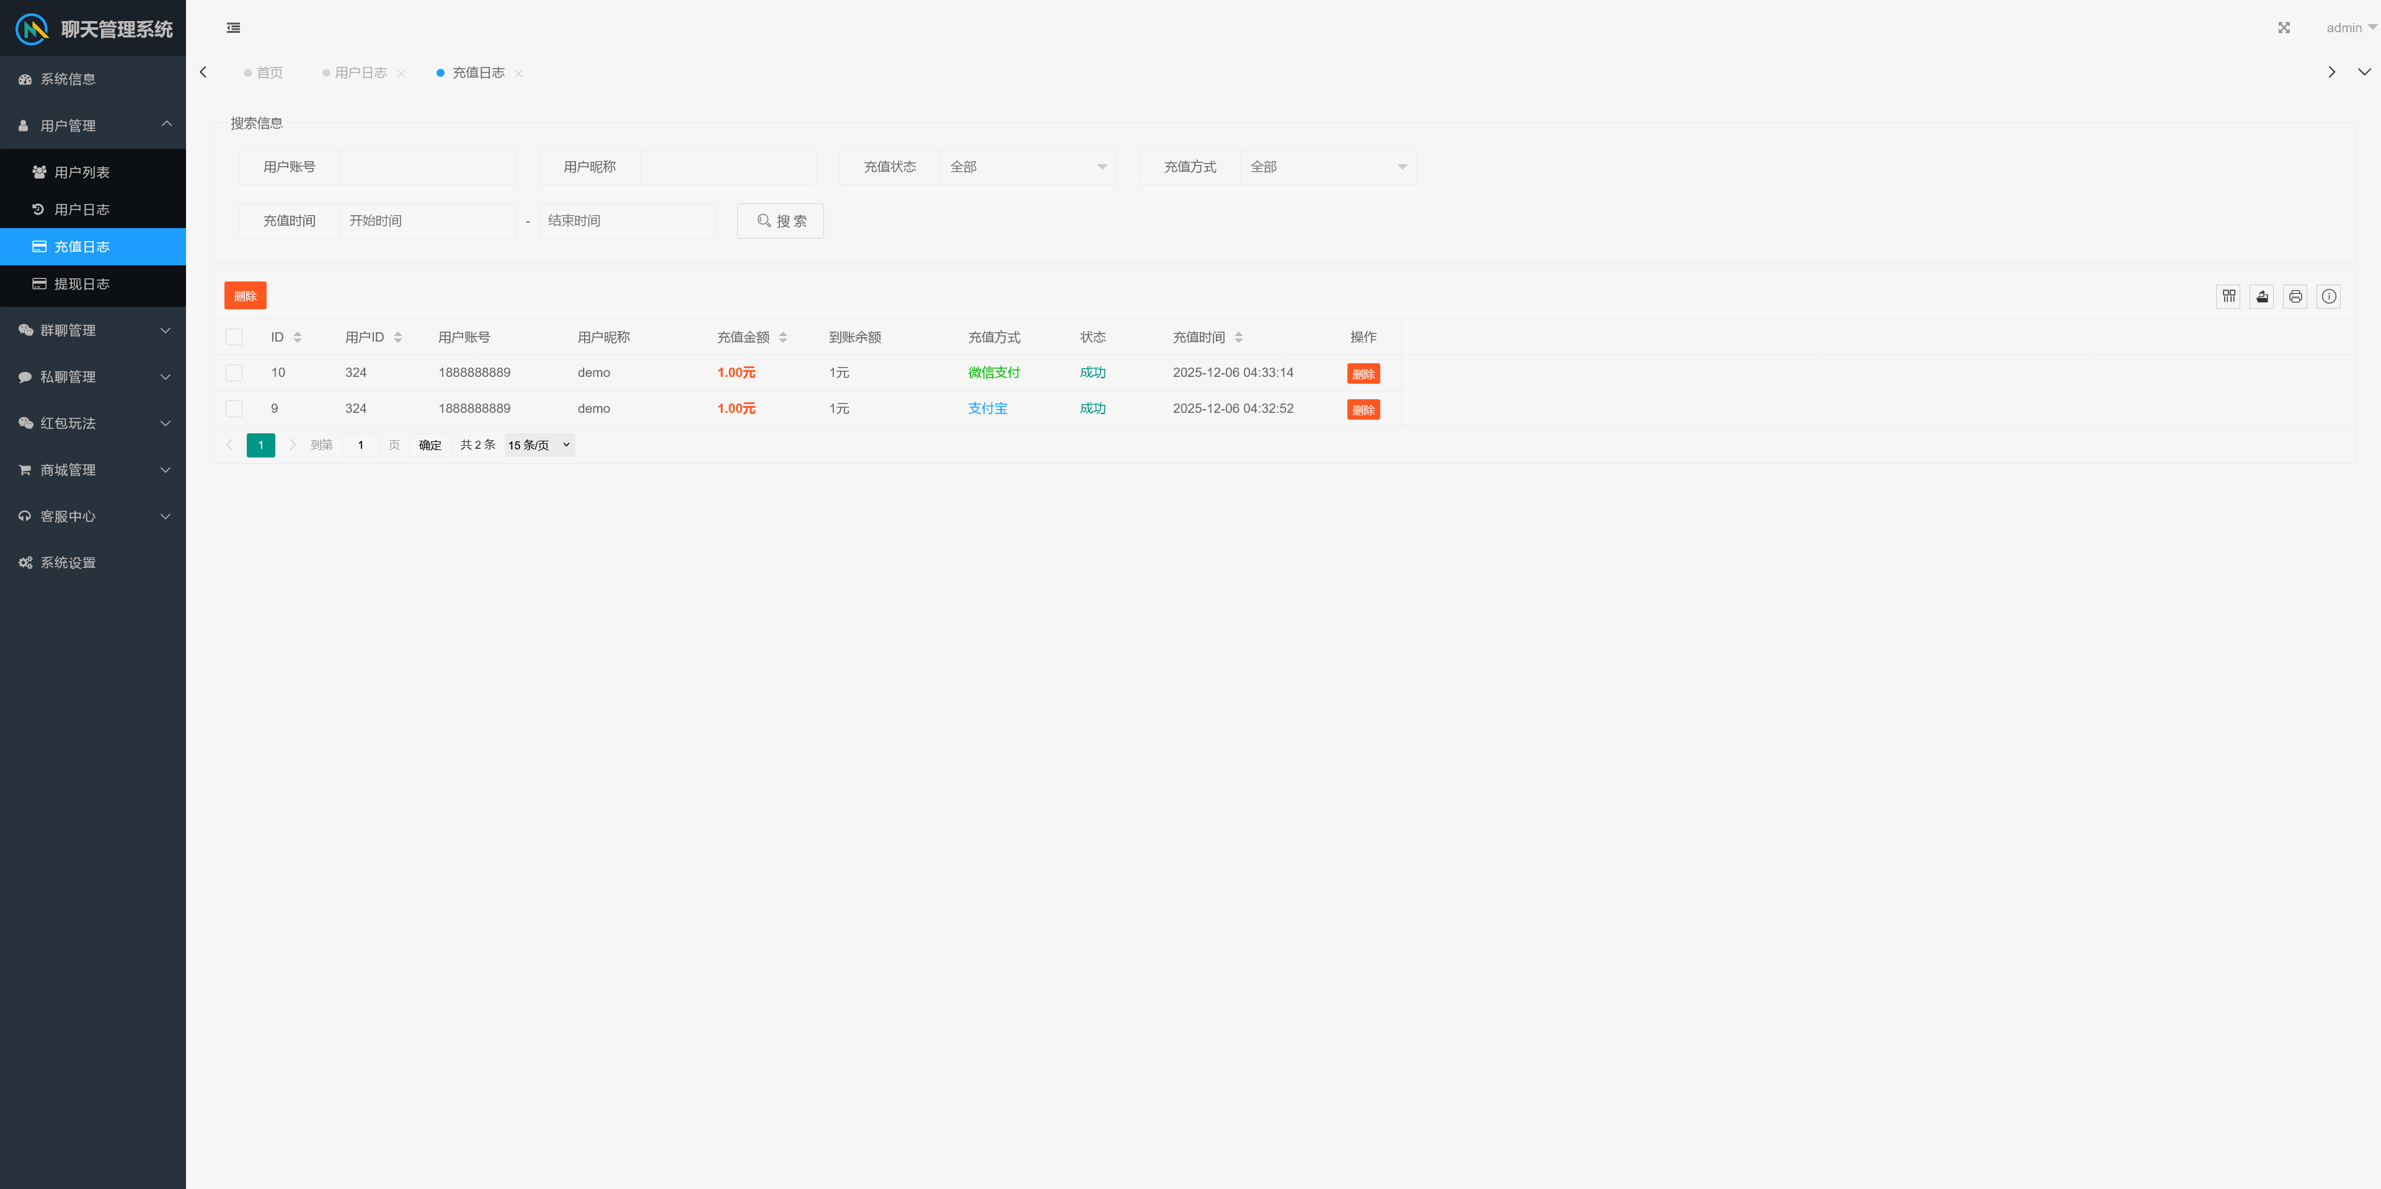2381x1189 pixels.
Task: Click the export table icon
Action: (2262, 296)
